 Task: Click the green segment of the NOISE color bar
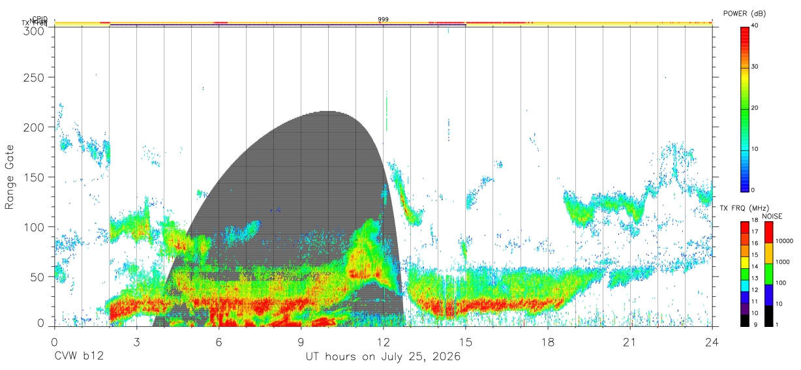tap(768, 274)
